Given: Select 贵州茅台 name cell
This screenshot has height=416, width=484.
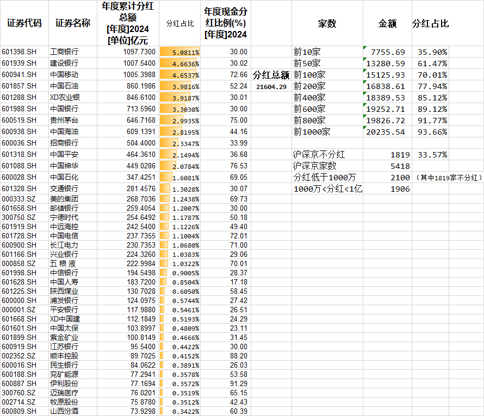Looking at the screenshot, I should click(64, 121).
